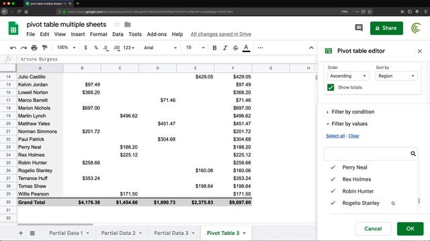The image size is (430, 241).
Task: Click search magnifier in filter box
Action: 413,154
